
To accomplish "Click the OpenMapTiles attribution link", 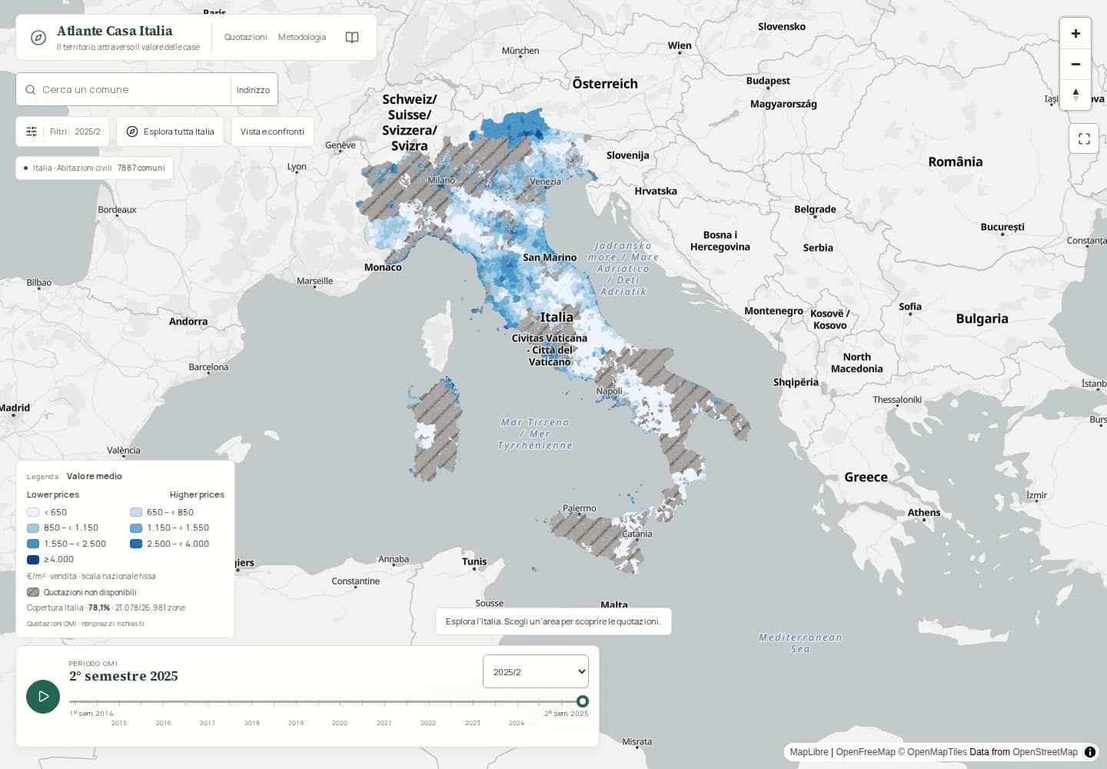I will point(932,752).
